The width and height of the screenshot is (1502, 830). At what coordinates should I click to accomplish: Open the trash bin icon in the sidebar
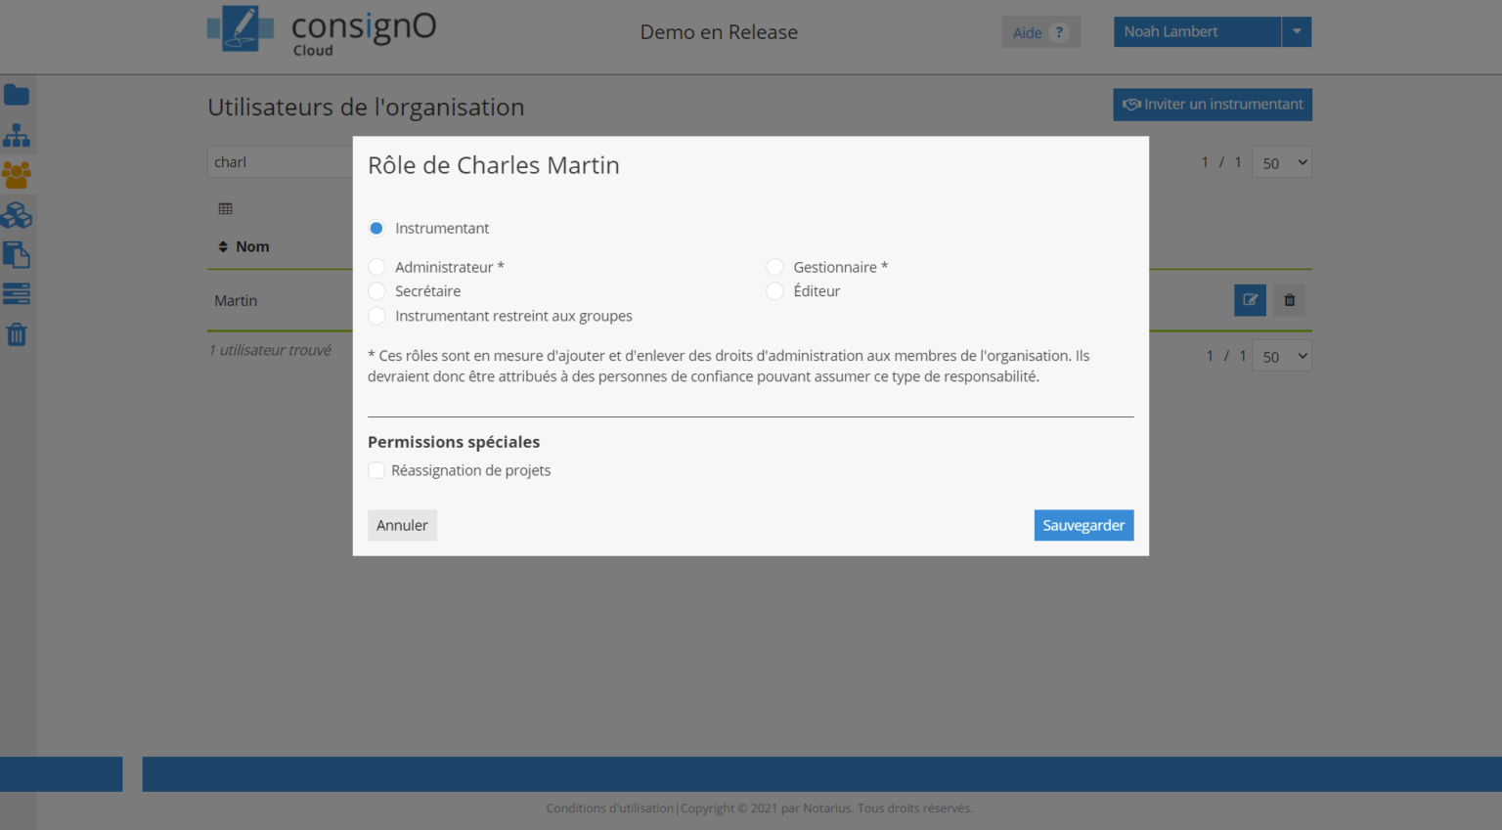click(17, 334)
